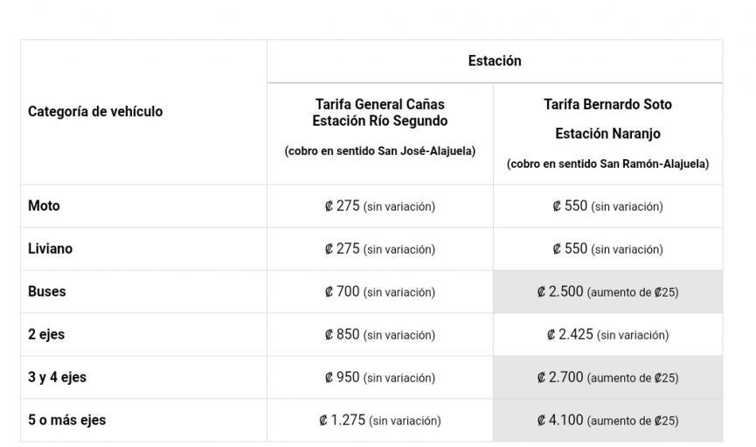Select the ₡ 700 Buses fare cell
Screen dimensions: 756x447
pyautogui.click(x=379, y=292)
